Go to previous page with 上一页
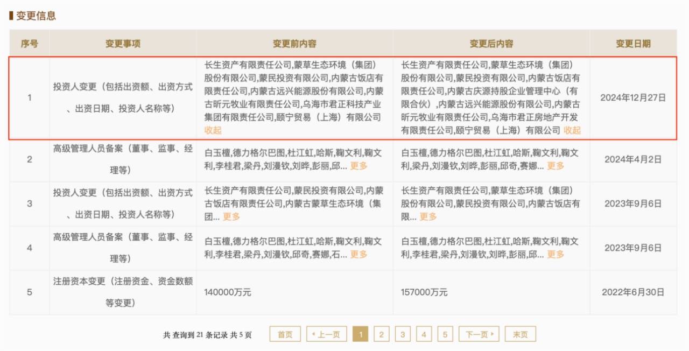Screen dimensions: 689x351 click(x=326, y=334)
